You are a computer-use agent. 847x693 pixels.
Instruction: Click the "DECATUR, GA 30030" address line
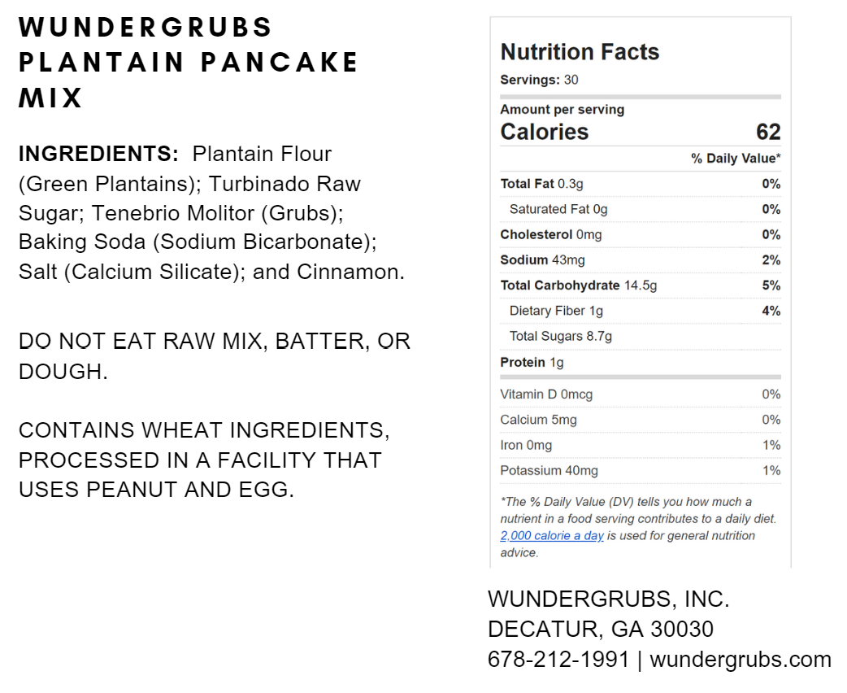[x=600, y=630]
